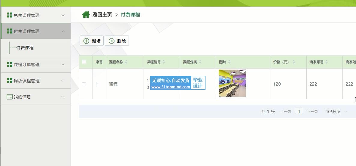Click the grid icon next to 课程订单管理
Viewport: 356px width, 166px height.
tap(10, 64)
